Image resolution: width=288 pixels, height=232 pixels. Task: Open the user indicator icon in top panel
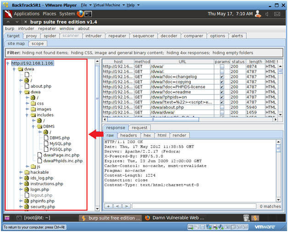258,14
